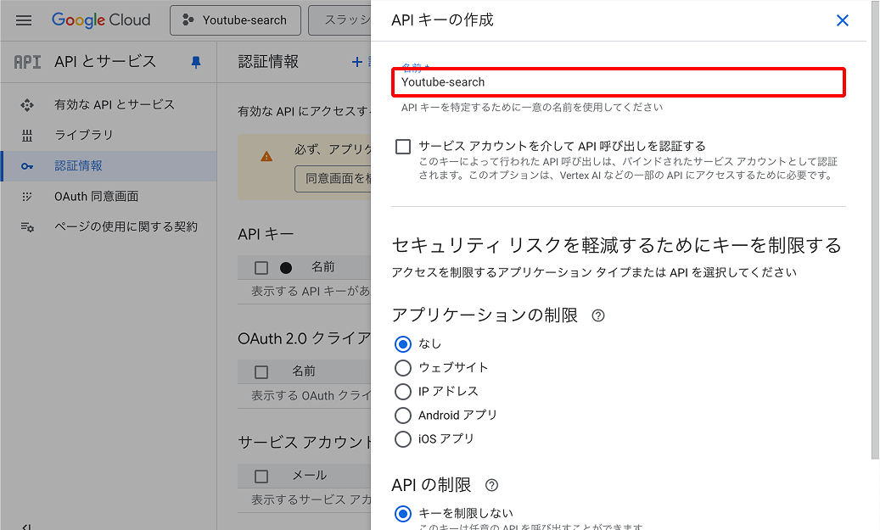Click the ライブラリ grid icon

point(27,135)
